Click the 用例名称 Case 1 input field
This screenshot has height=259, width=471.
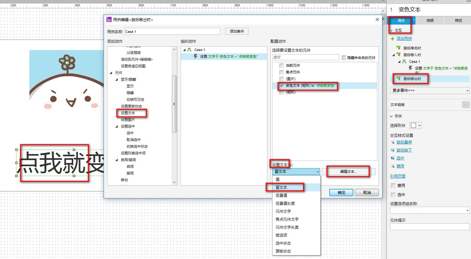point(172,31)
